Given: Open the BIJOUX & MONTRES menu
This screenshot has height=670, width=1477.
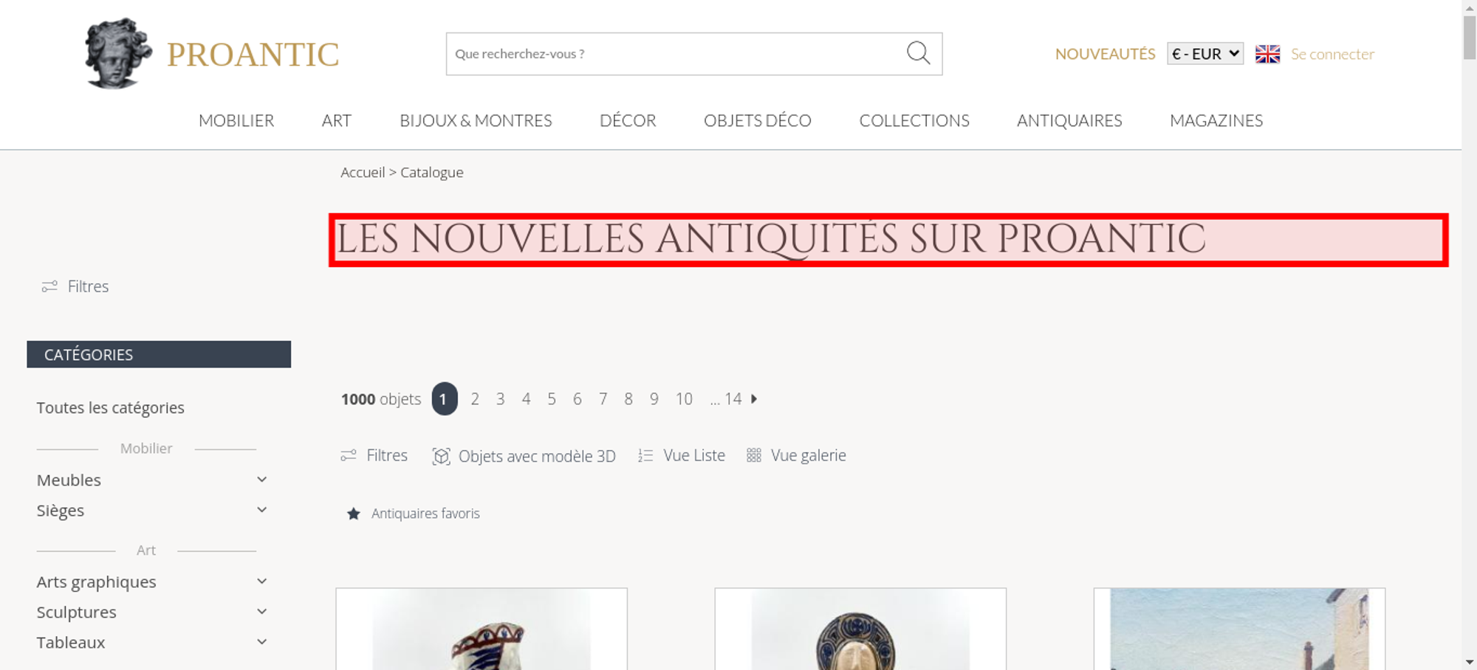Looking at the screenshot, I should [476, 120].
